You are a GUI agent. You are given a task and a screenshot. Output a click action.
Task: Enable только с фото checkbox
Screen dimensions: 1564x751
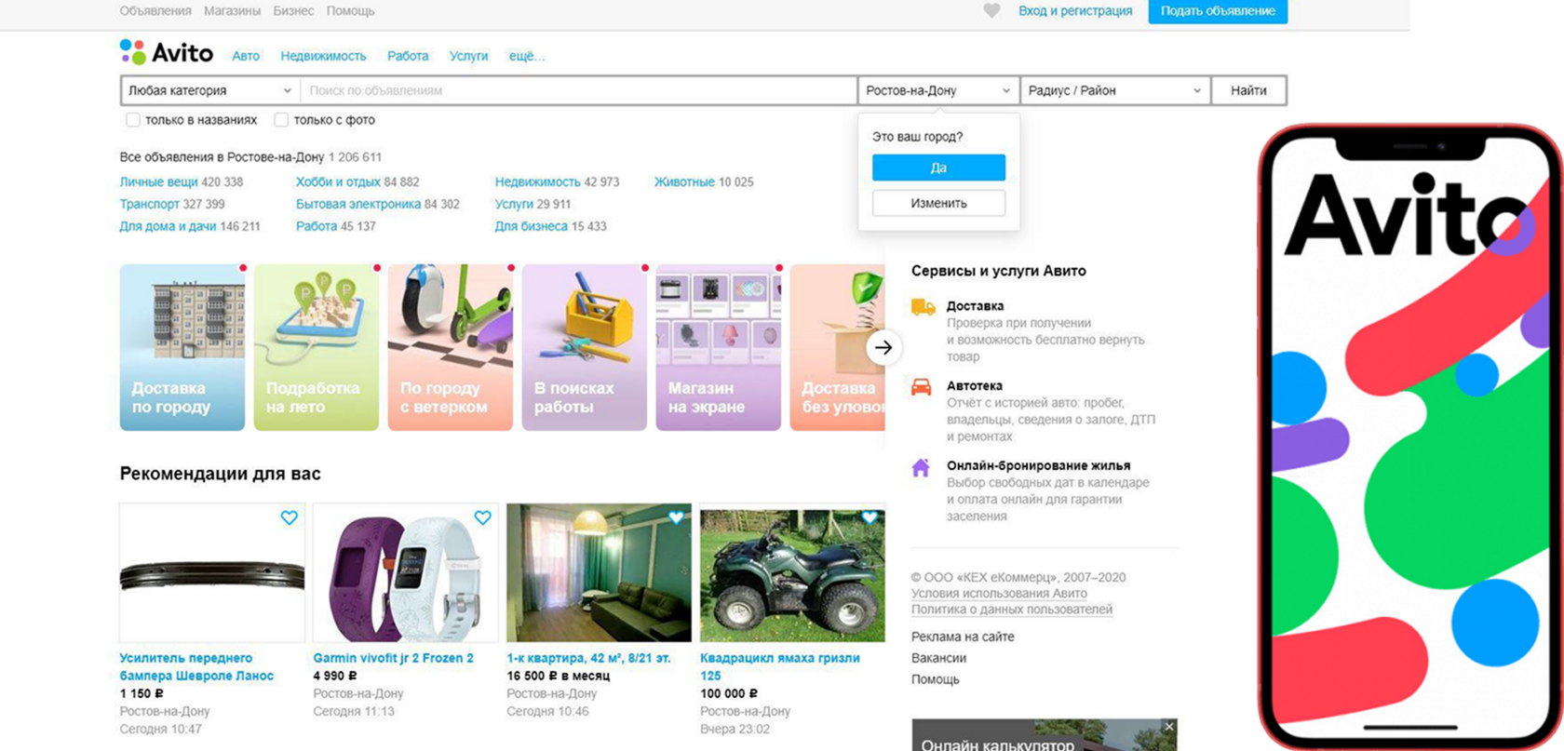281,120
